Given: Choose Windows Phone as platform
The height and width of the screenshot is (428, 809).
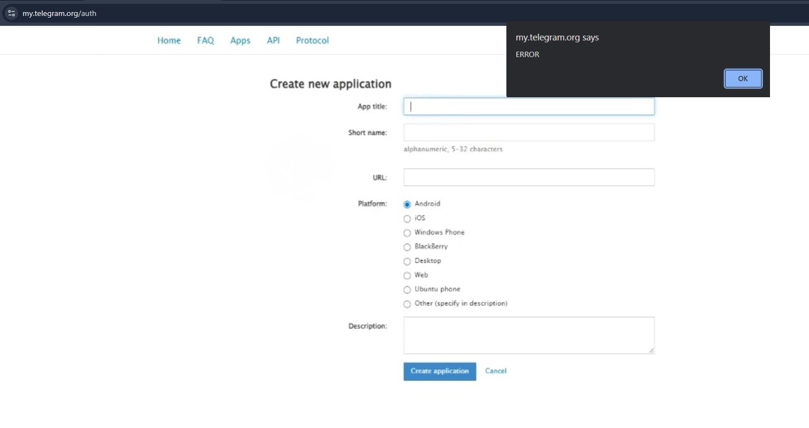Looking at the screenshot, I should 407,233.
